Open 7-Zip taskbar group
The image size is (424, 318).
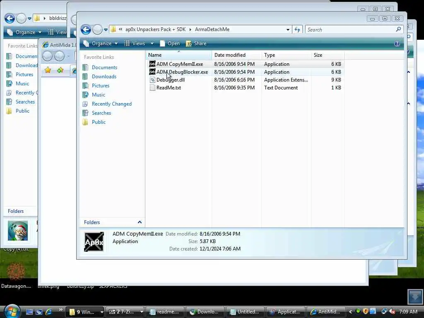125,312
